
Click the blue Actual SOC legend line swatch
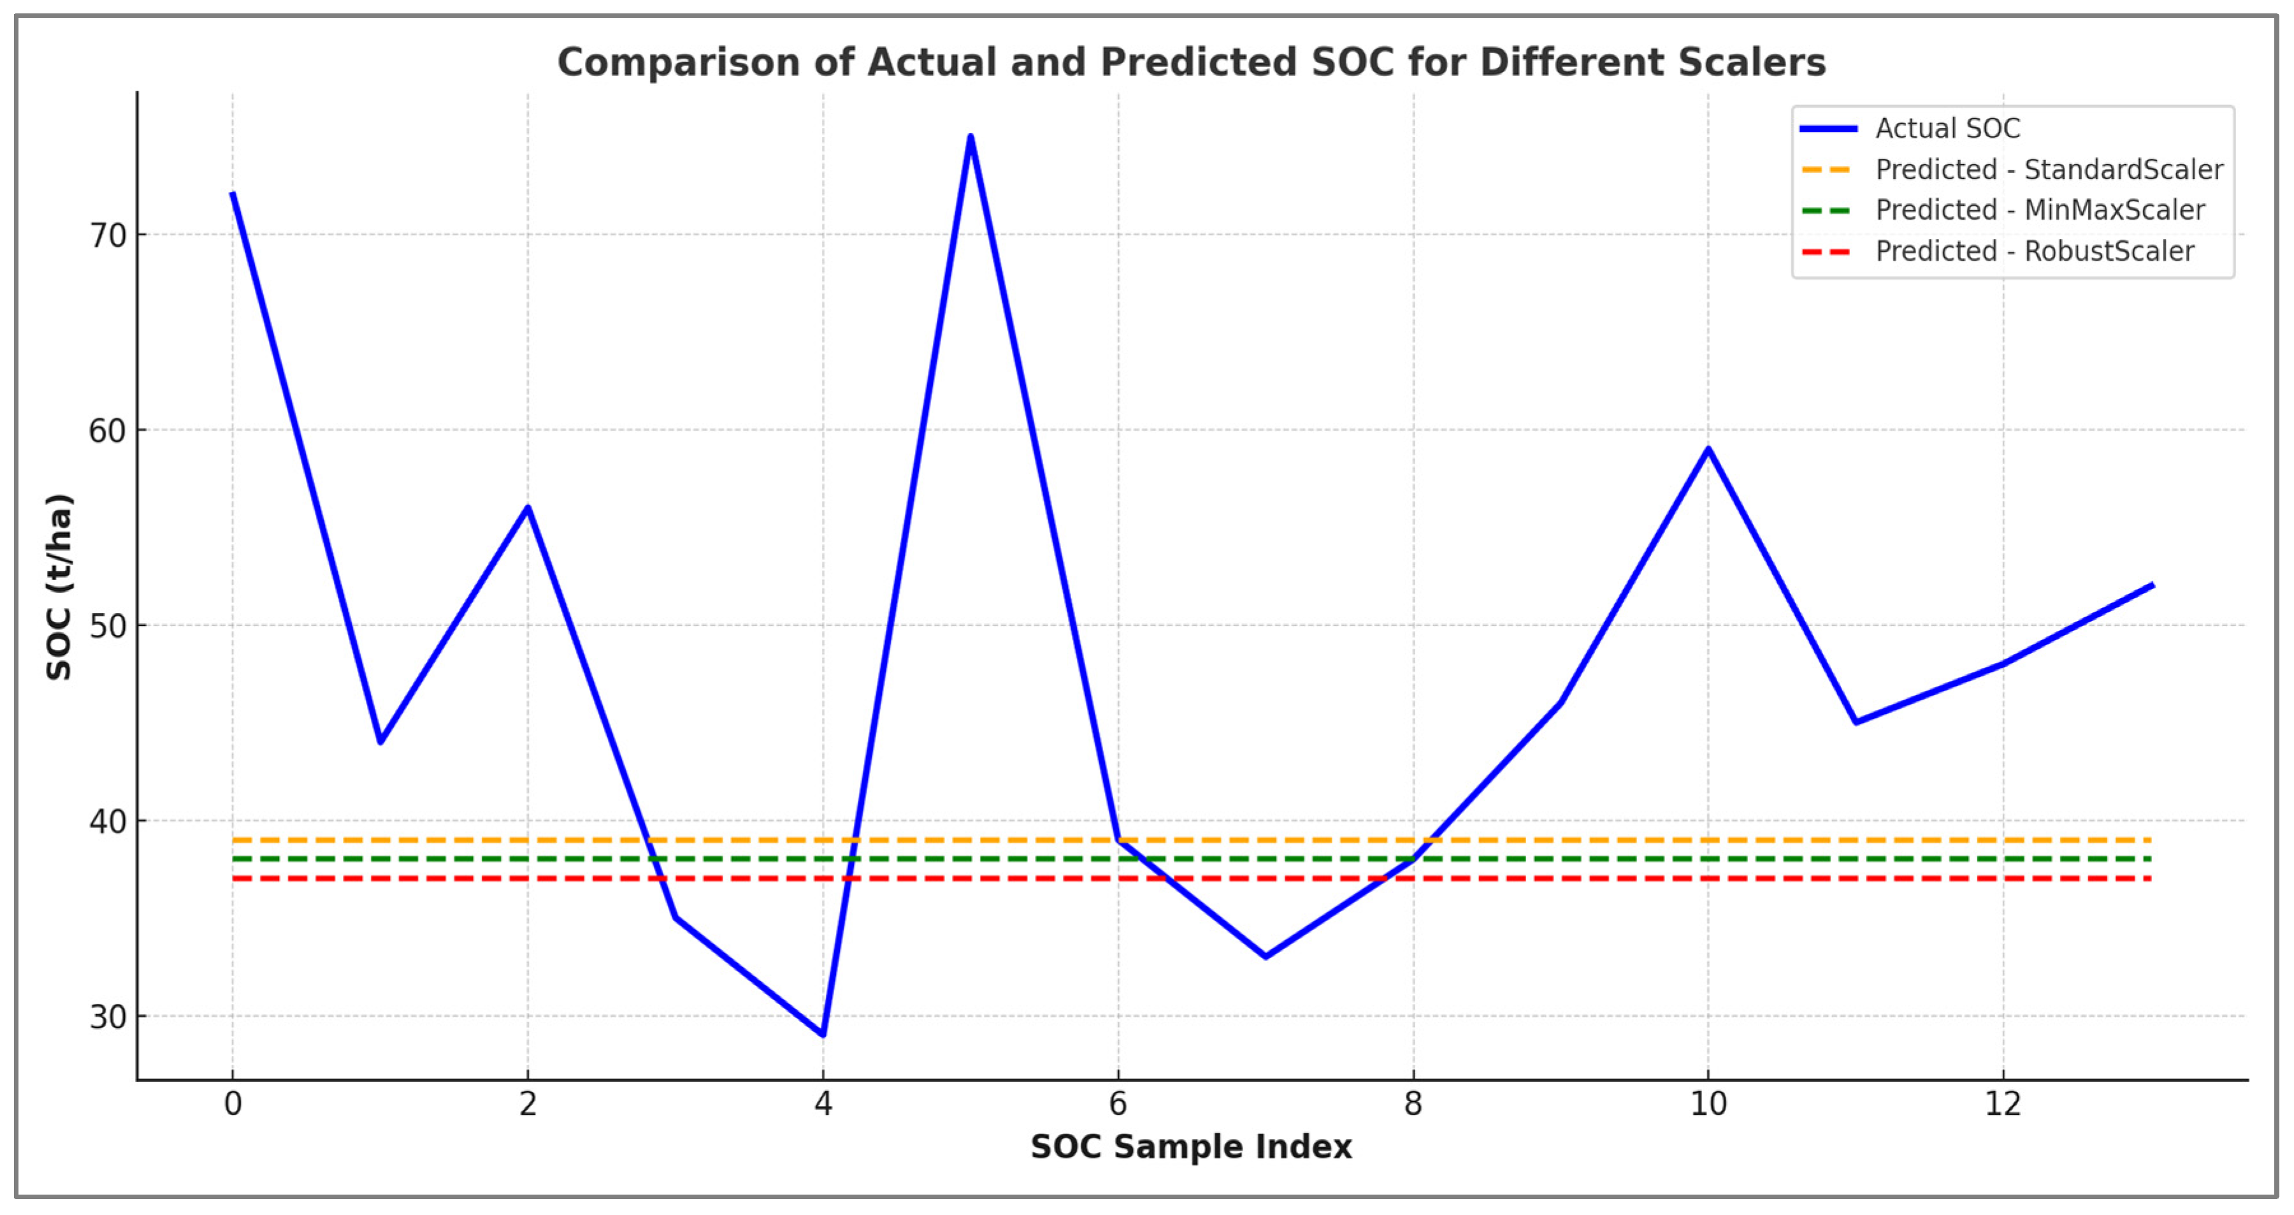click(x=1828, y=129)
